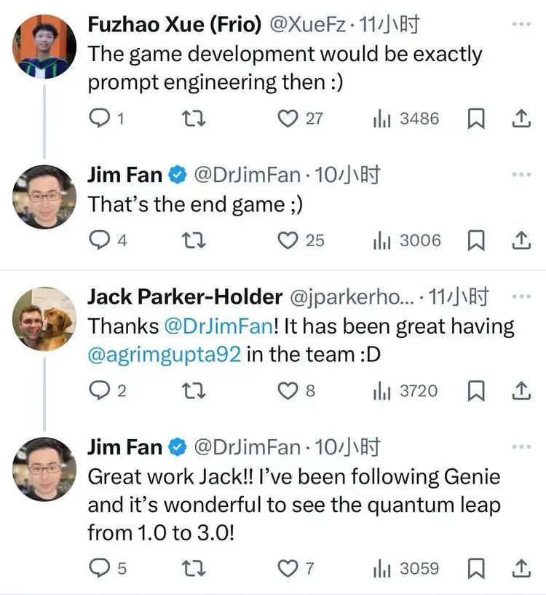Open Jack Parker-Holder's profile picture

pyautogui.click(x=44, y=318)
